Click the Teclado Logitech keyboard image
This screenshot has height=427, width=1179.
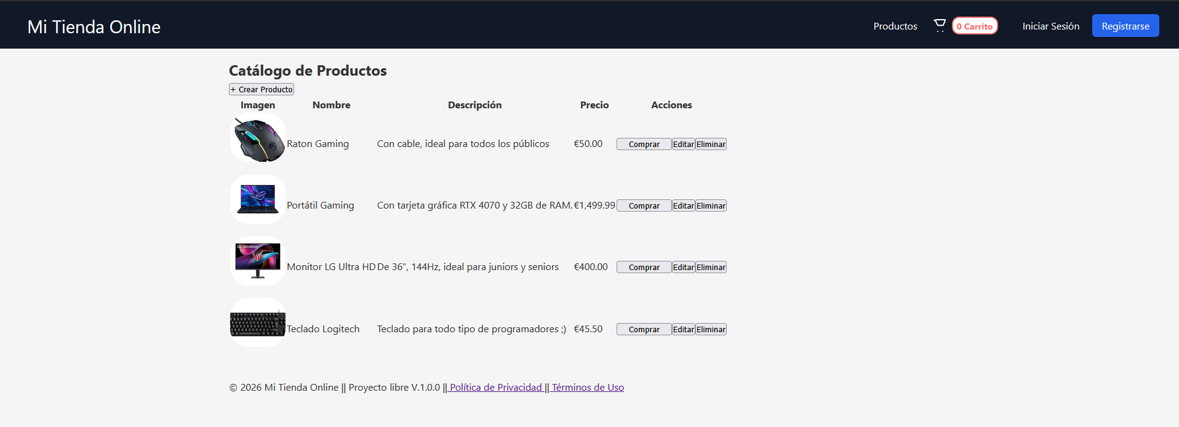[258, 323]
